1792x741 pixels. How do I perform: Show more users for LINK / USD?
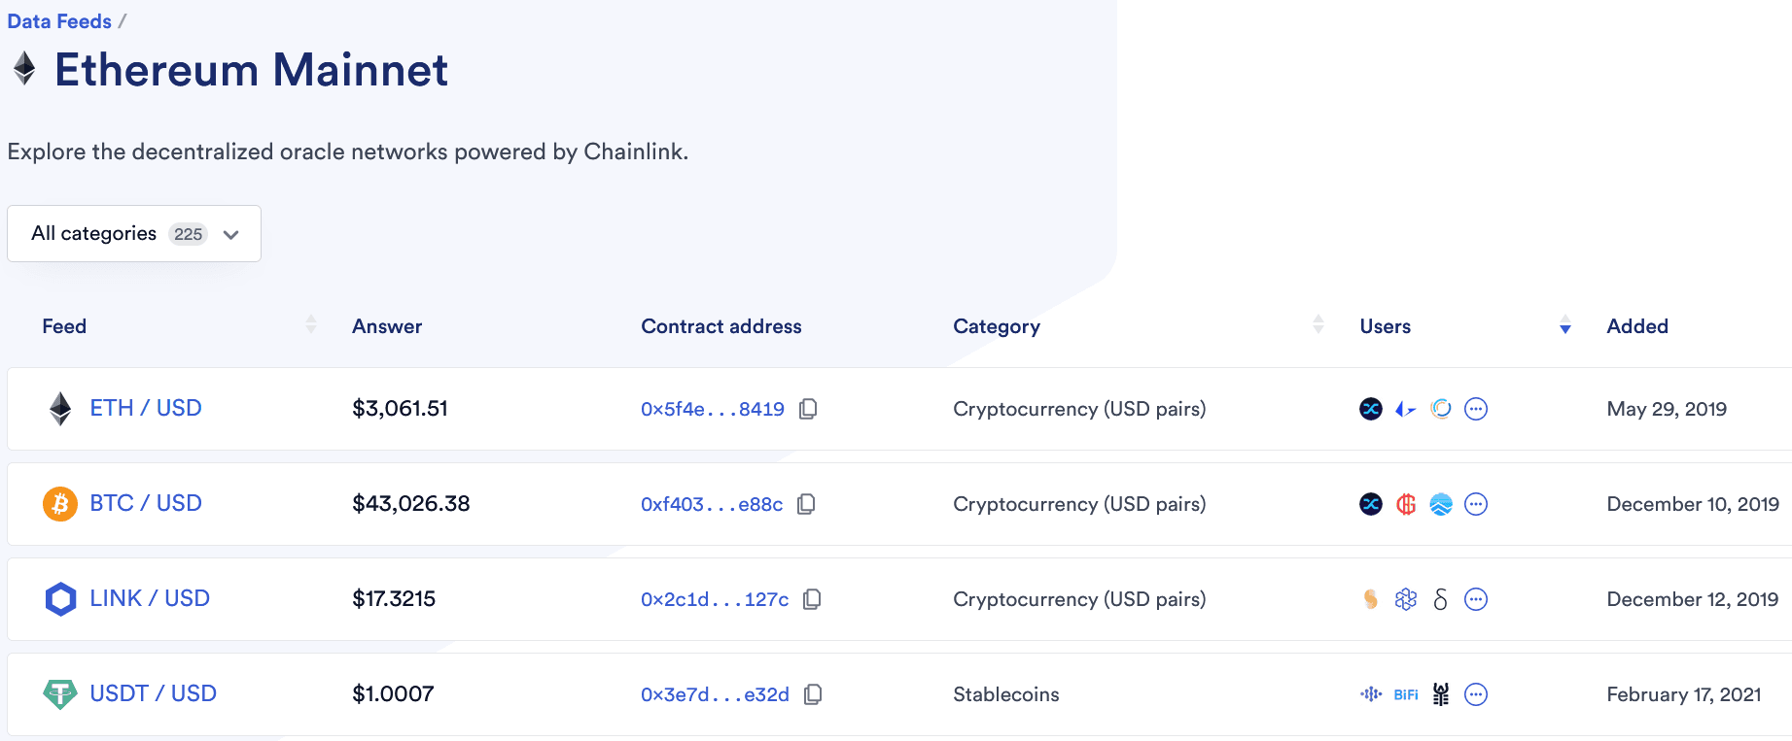pos(1476,599)
